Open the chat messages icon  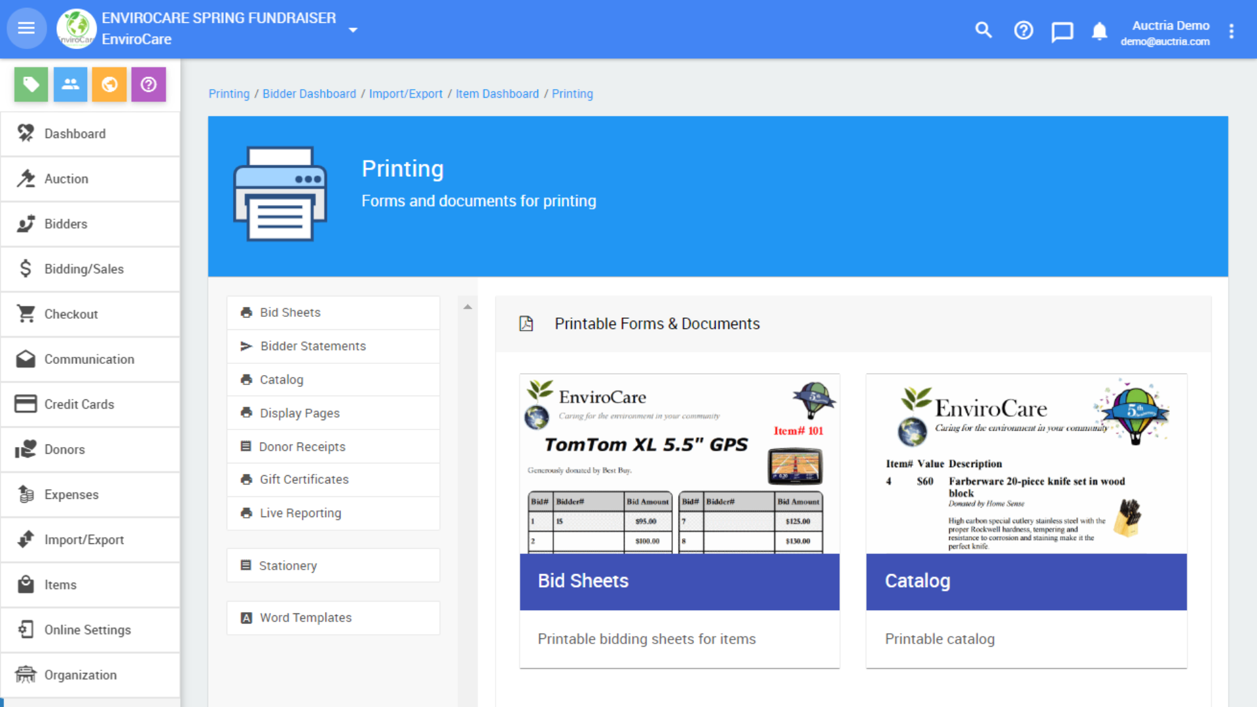1062,31
